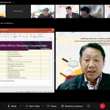Select the Somwang TGI participant tile
Image resolution: width=110 pixels, height=110 pixels.
(18, 11)
